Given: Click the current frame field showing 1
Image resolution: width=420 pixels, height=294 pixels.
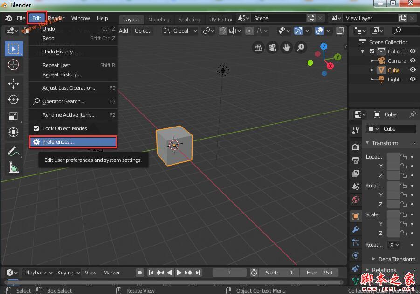Looking at the screenshot, I should [x=229, y=273].
